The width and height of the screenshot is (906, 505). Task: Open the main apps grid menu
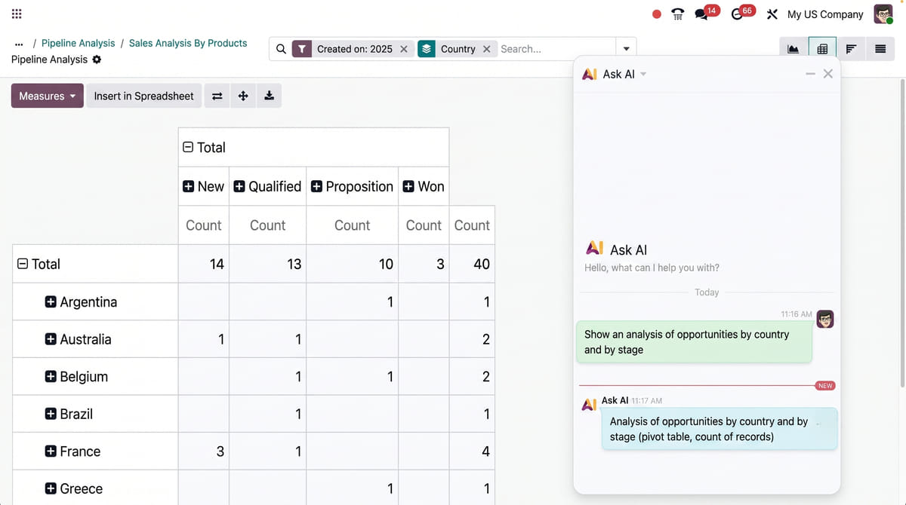tap(17, 14)
